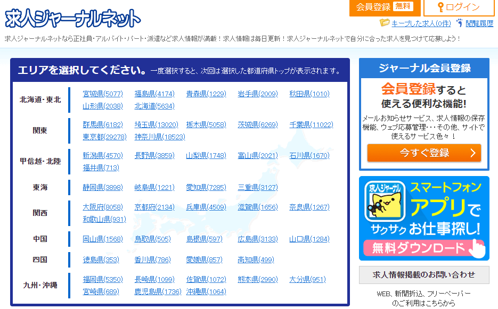Click the pointing hand on 無料ダウンロード

478,248
